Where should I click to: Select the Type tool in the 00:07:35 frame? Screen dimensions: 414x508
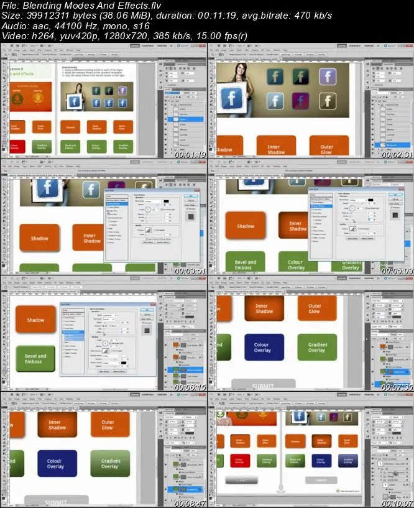click(x=211, y=352)
